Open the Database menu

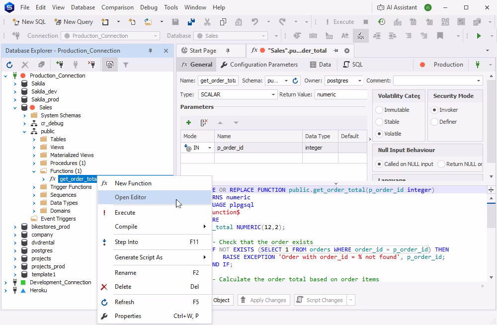click(83, 7)
